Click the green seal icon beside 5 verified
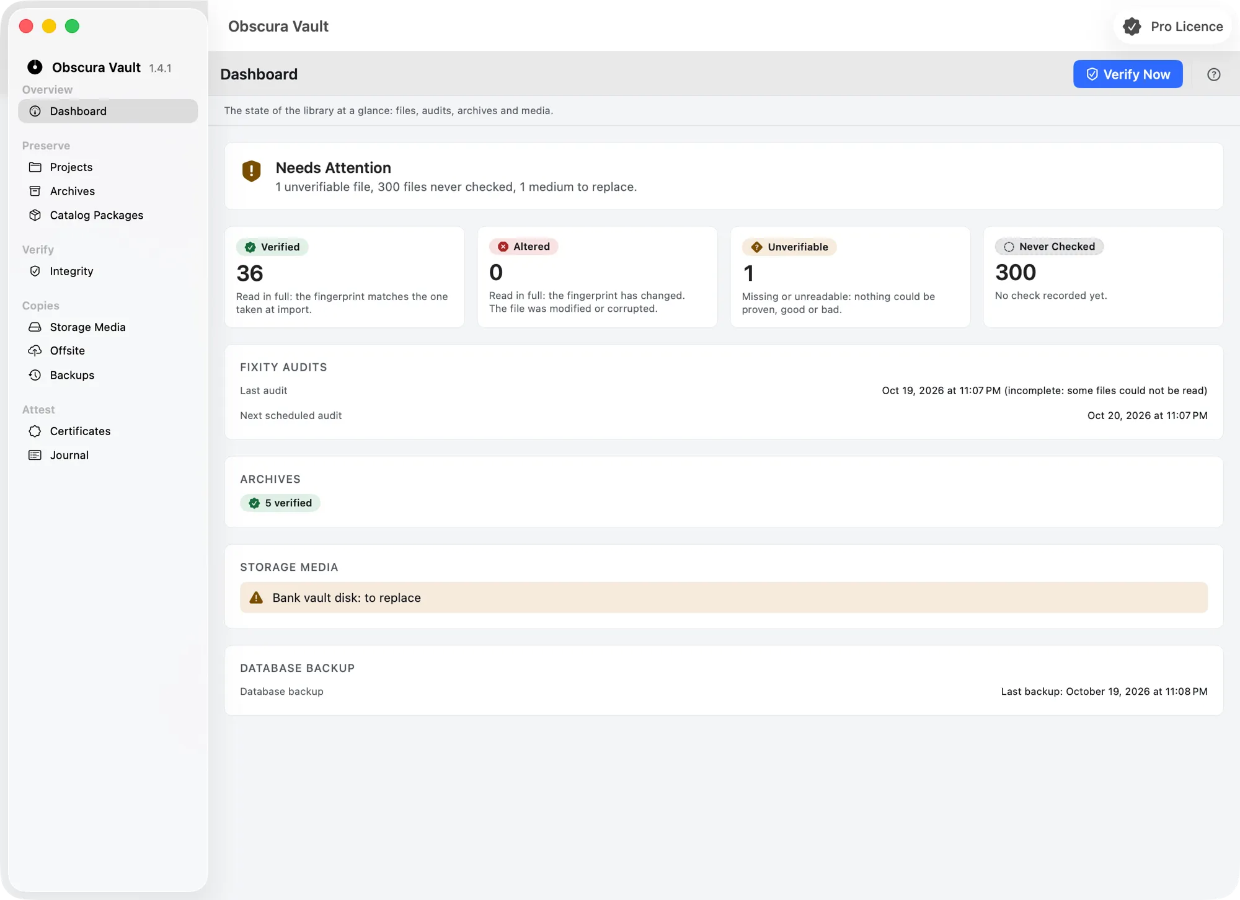This screenshot has height=900, width=1240. tap(254, 503)
